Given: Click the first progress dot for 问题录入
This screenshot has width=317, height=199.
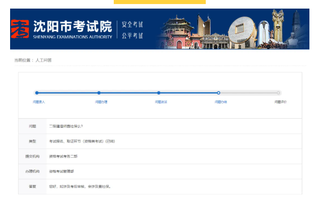Looking at the screenshot, I should (37, 93).
